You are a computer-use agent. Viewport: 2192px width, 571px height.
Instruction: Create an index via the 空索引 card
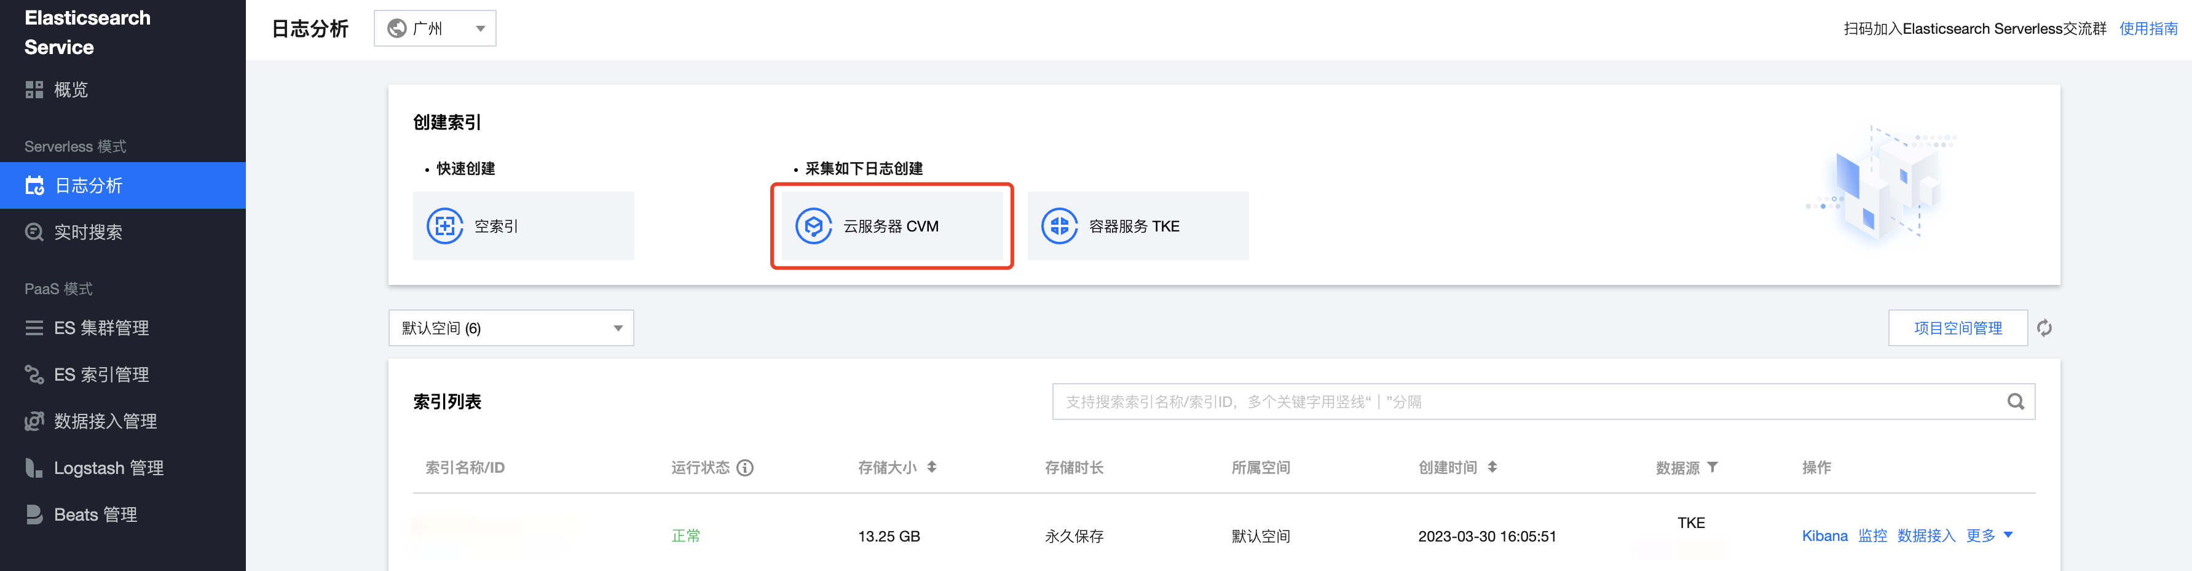(x=523, y=225)
